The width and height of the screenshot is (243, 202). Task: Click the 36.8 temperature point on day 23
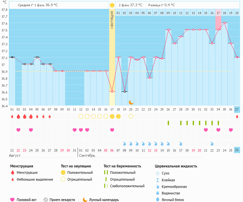click(150, 78)
